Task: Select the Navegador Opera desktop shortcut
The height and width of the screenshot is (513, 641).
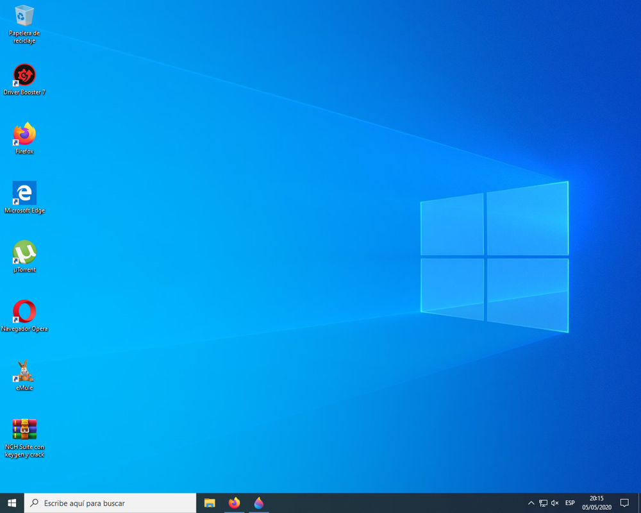Action: [x=24, y=316]
